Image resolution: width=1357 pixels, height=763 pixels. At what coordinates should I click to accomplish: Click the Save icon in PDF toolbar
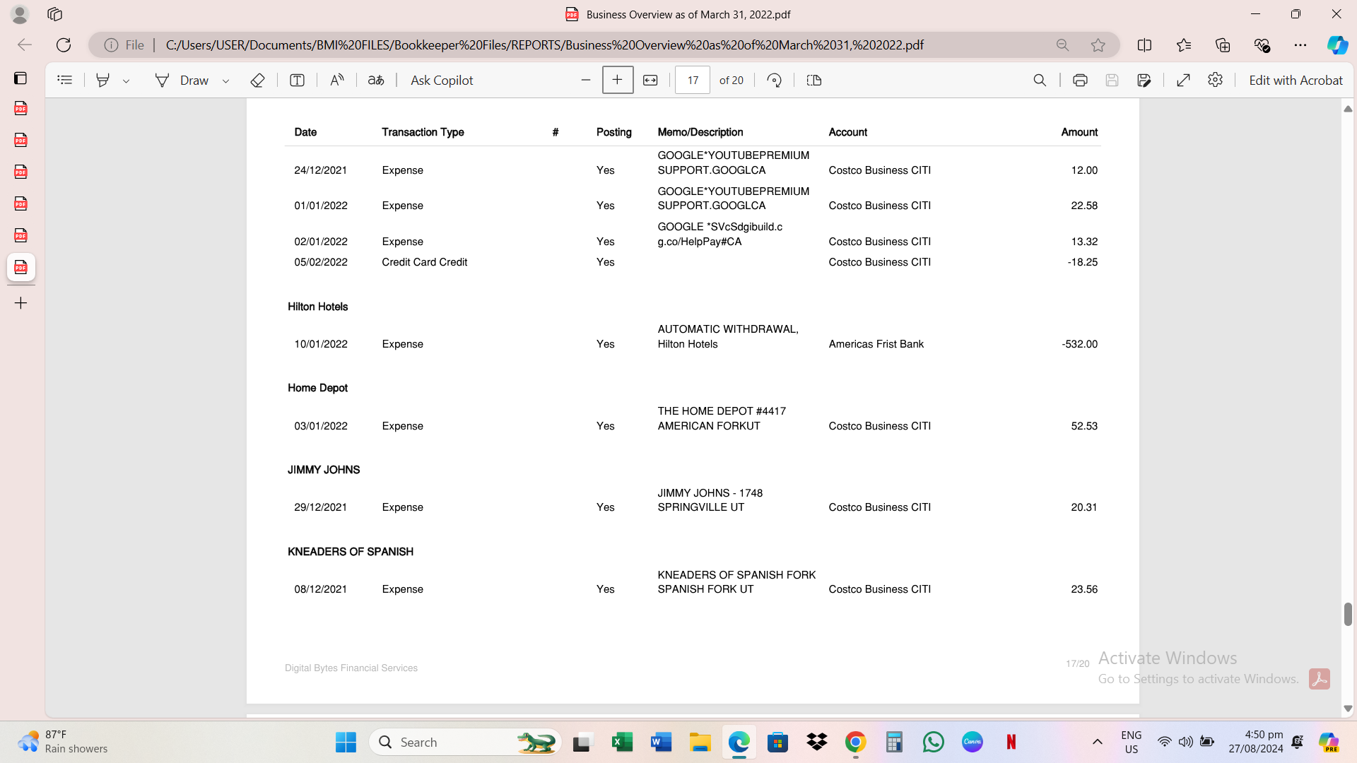pyautogui.click(x=1112, y=81)
